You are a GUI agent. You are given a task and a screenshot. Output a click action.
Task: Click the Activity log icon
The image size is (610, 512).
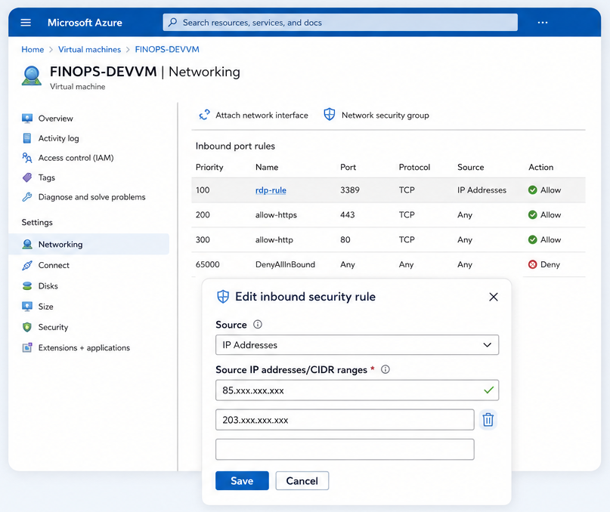(x=27, y=138)
